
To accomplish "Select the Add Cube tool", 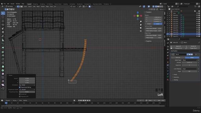I will coord(3,44).
